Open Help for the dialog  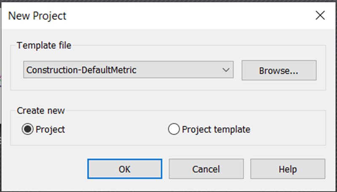click(x=288, y=169)
